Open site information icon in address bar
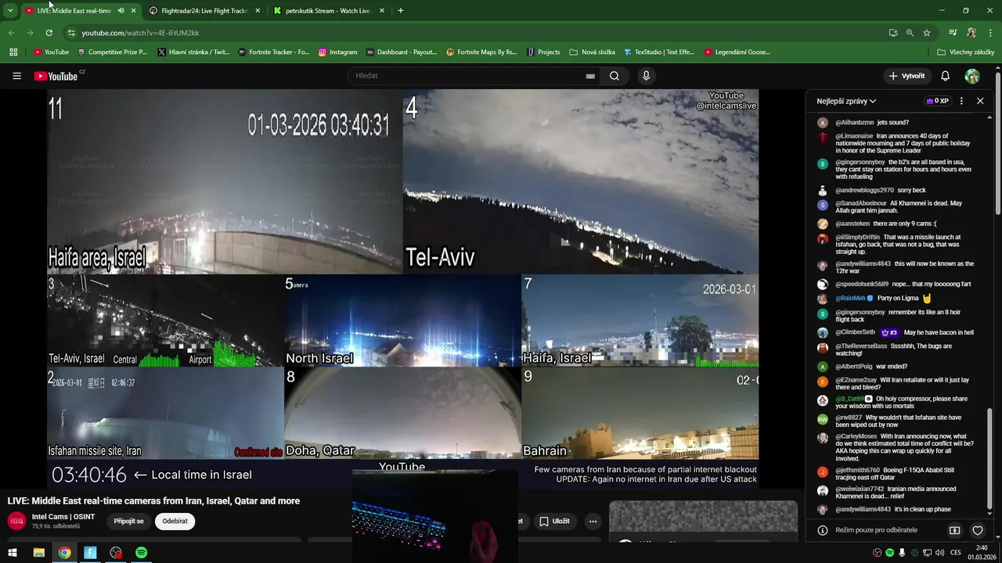Screen dimensions: 1002x563 coord(71,33)
